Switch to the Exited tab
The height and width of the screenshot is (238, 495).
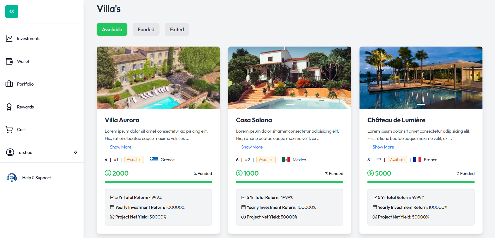[x=177, y=29]
